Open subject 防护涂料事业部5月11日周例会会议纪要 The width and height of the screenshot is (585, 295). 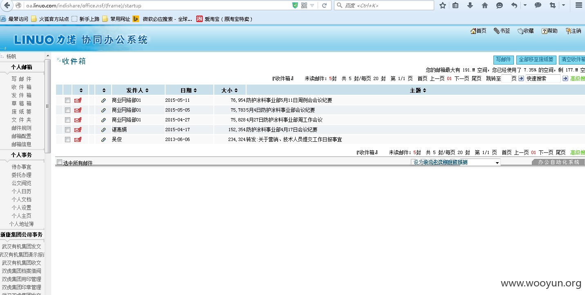(289, 100)
